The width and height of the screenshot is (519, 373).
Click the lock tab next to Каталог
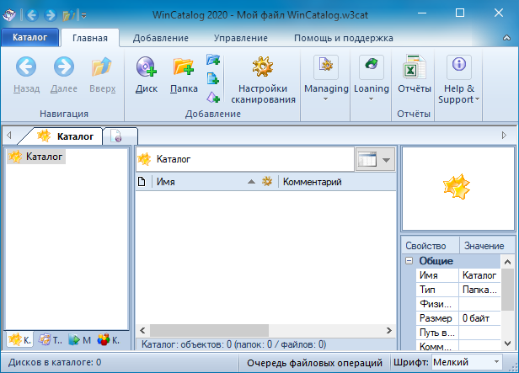120,136
